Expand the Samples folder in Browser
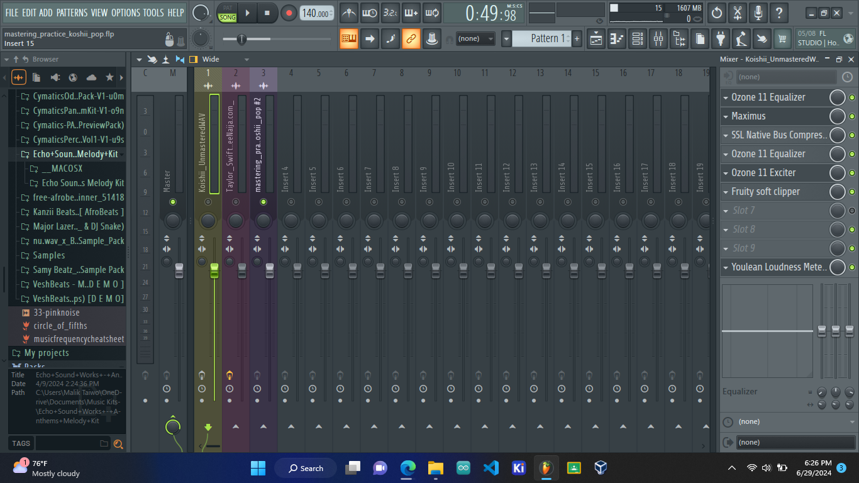Viewport: 859px width, 483px height. [x=49, y=255]
